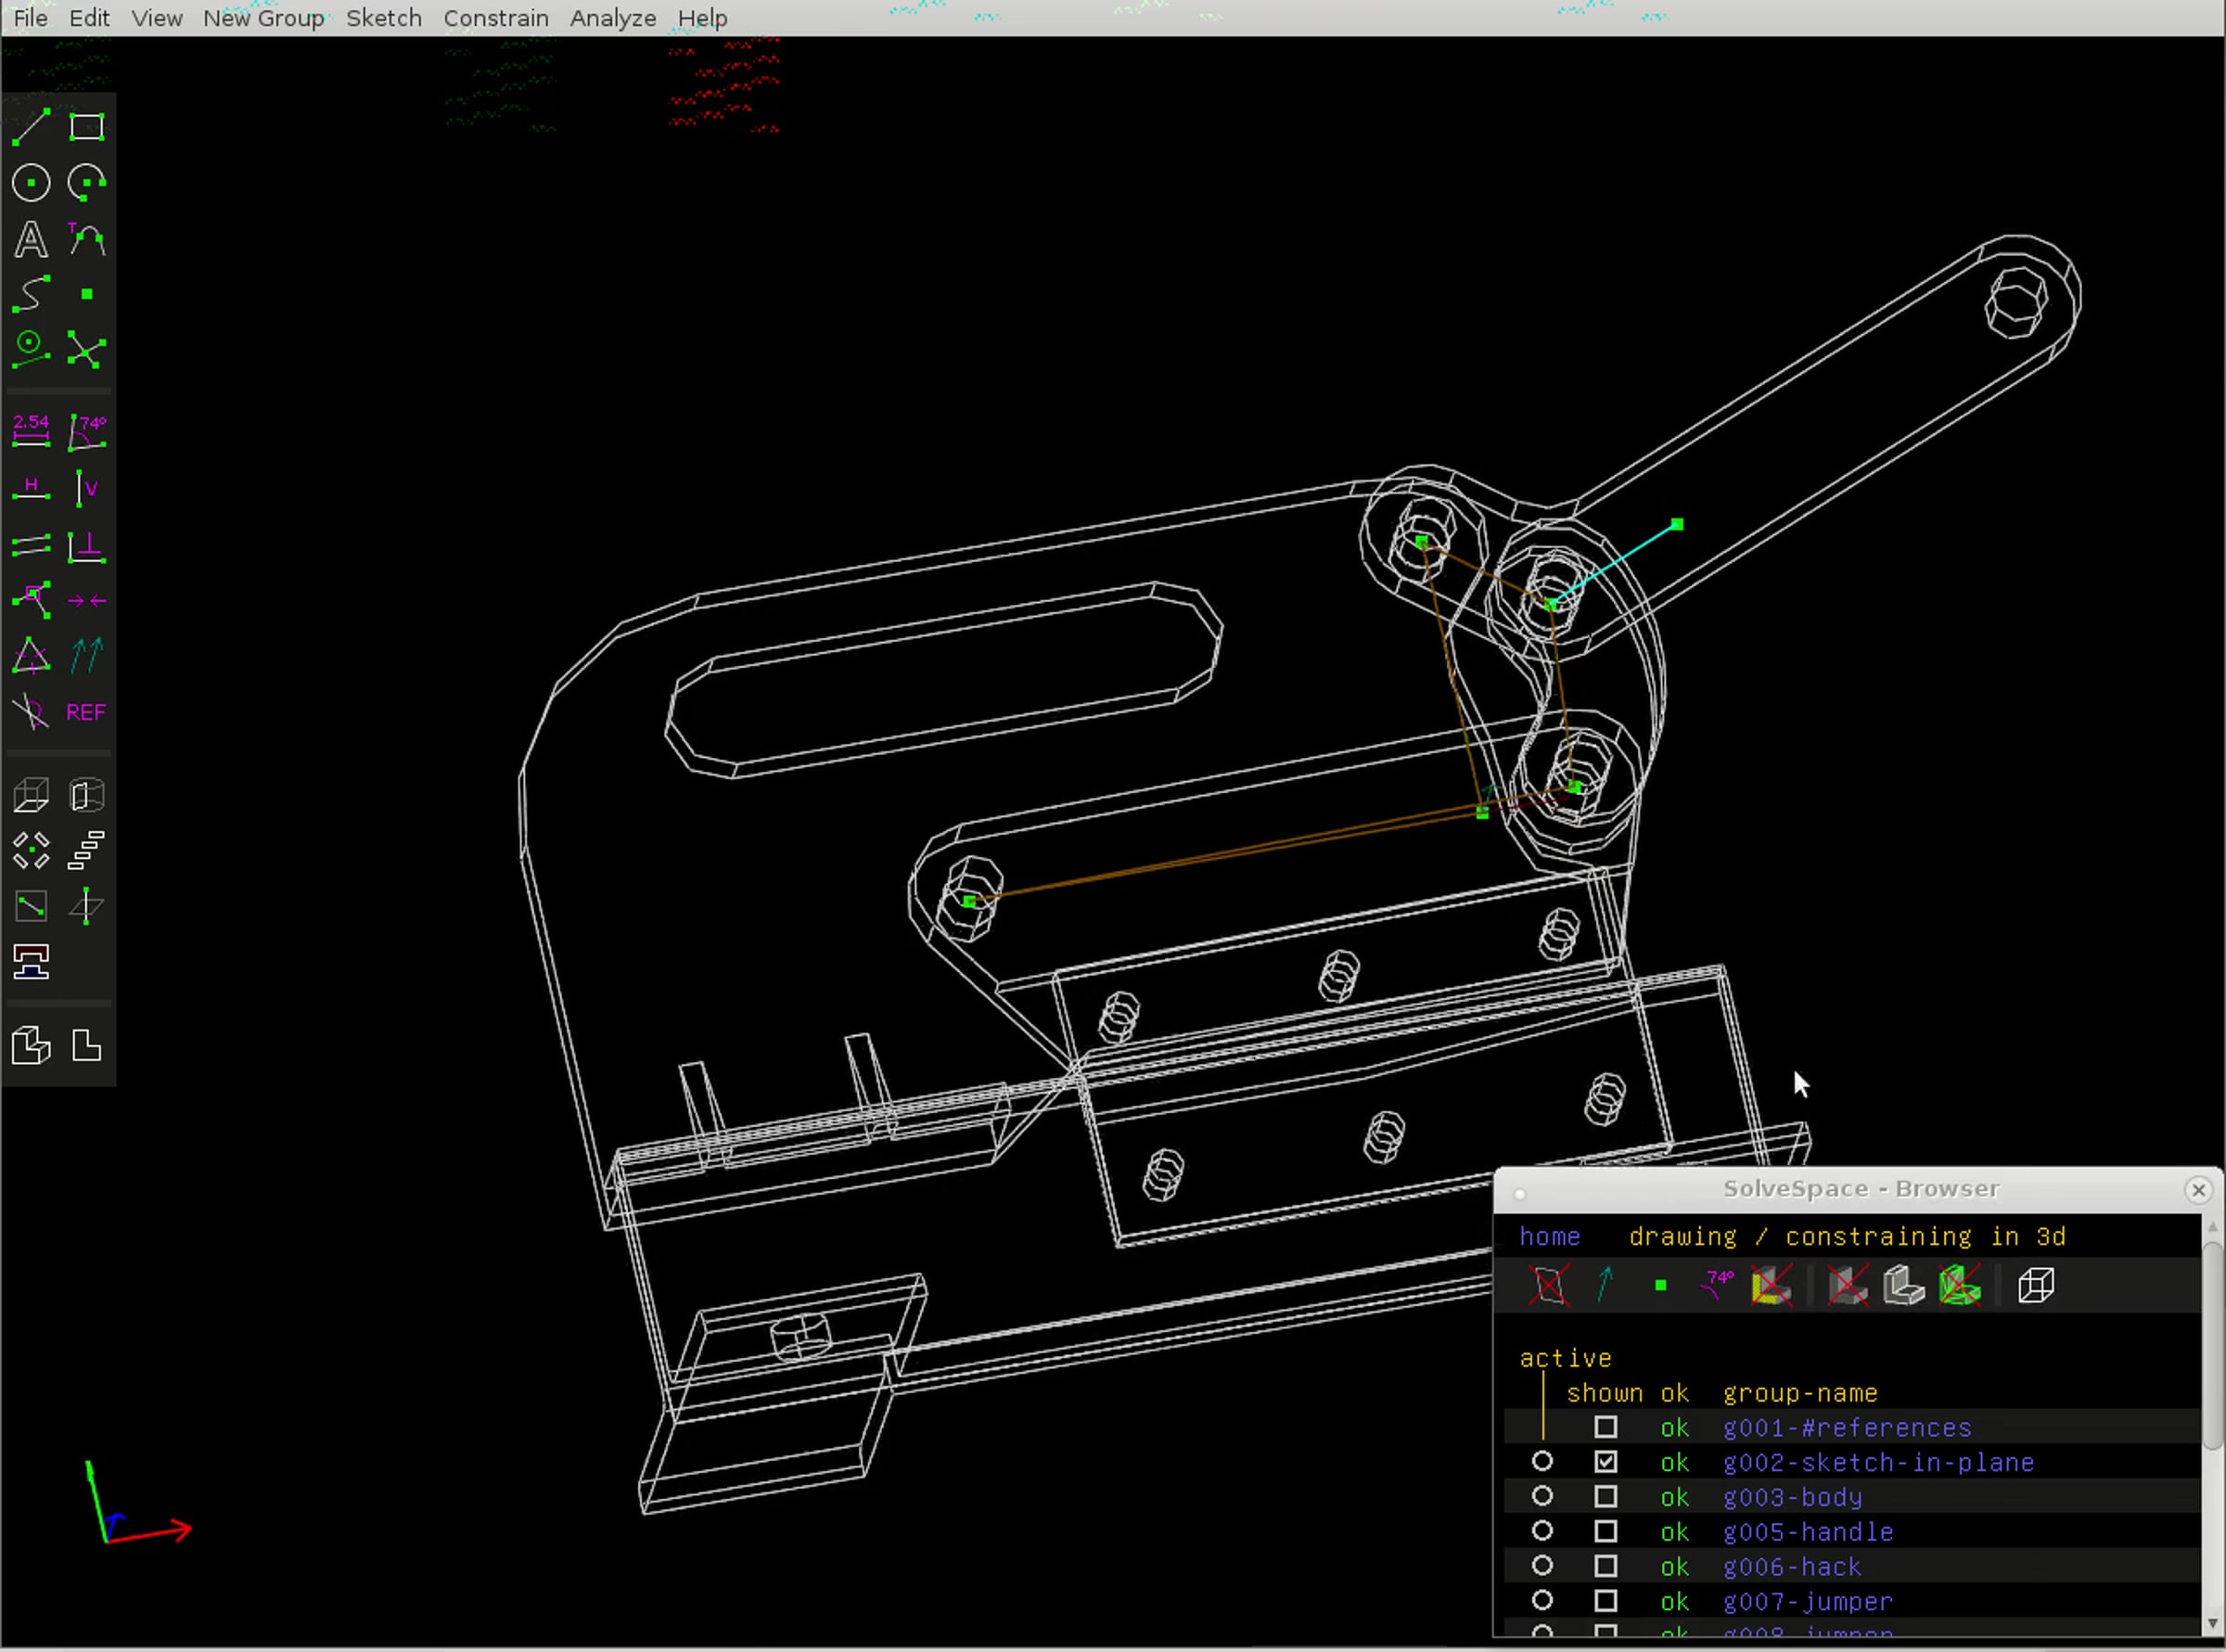Viewport: 2226px width, 1652px height.
Task: Apply the horizontal constraint
Action: (x=31, y=488)
